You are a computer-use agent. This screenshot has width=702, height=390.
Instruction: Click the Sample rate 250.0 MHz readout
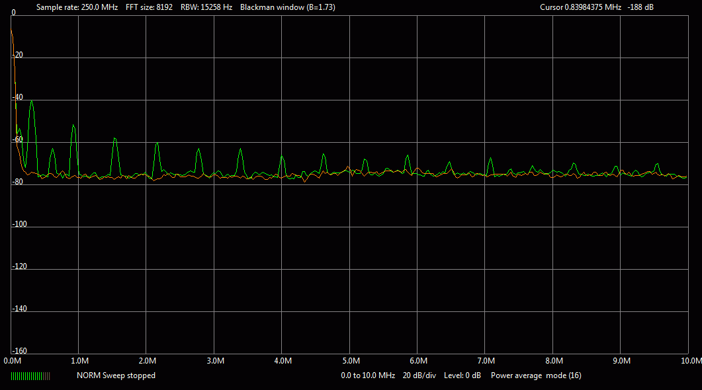pos(77,7)
